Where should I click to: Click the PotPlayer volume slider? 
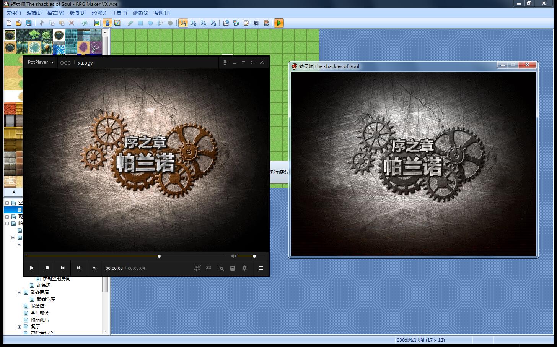pyautogui.click(x=251, y=256)
